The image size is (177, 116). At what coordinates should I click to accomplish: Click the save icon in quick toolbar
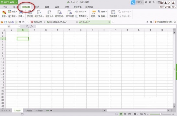click(x=6, y=22)
